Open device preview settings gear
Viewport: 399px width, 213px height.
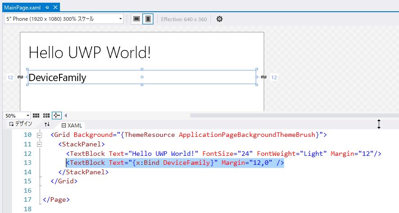(x=220, y=19)
